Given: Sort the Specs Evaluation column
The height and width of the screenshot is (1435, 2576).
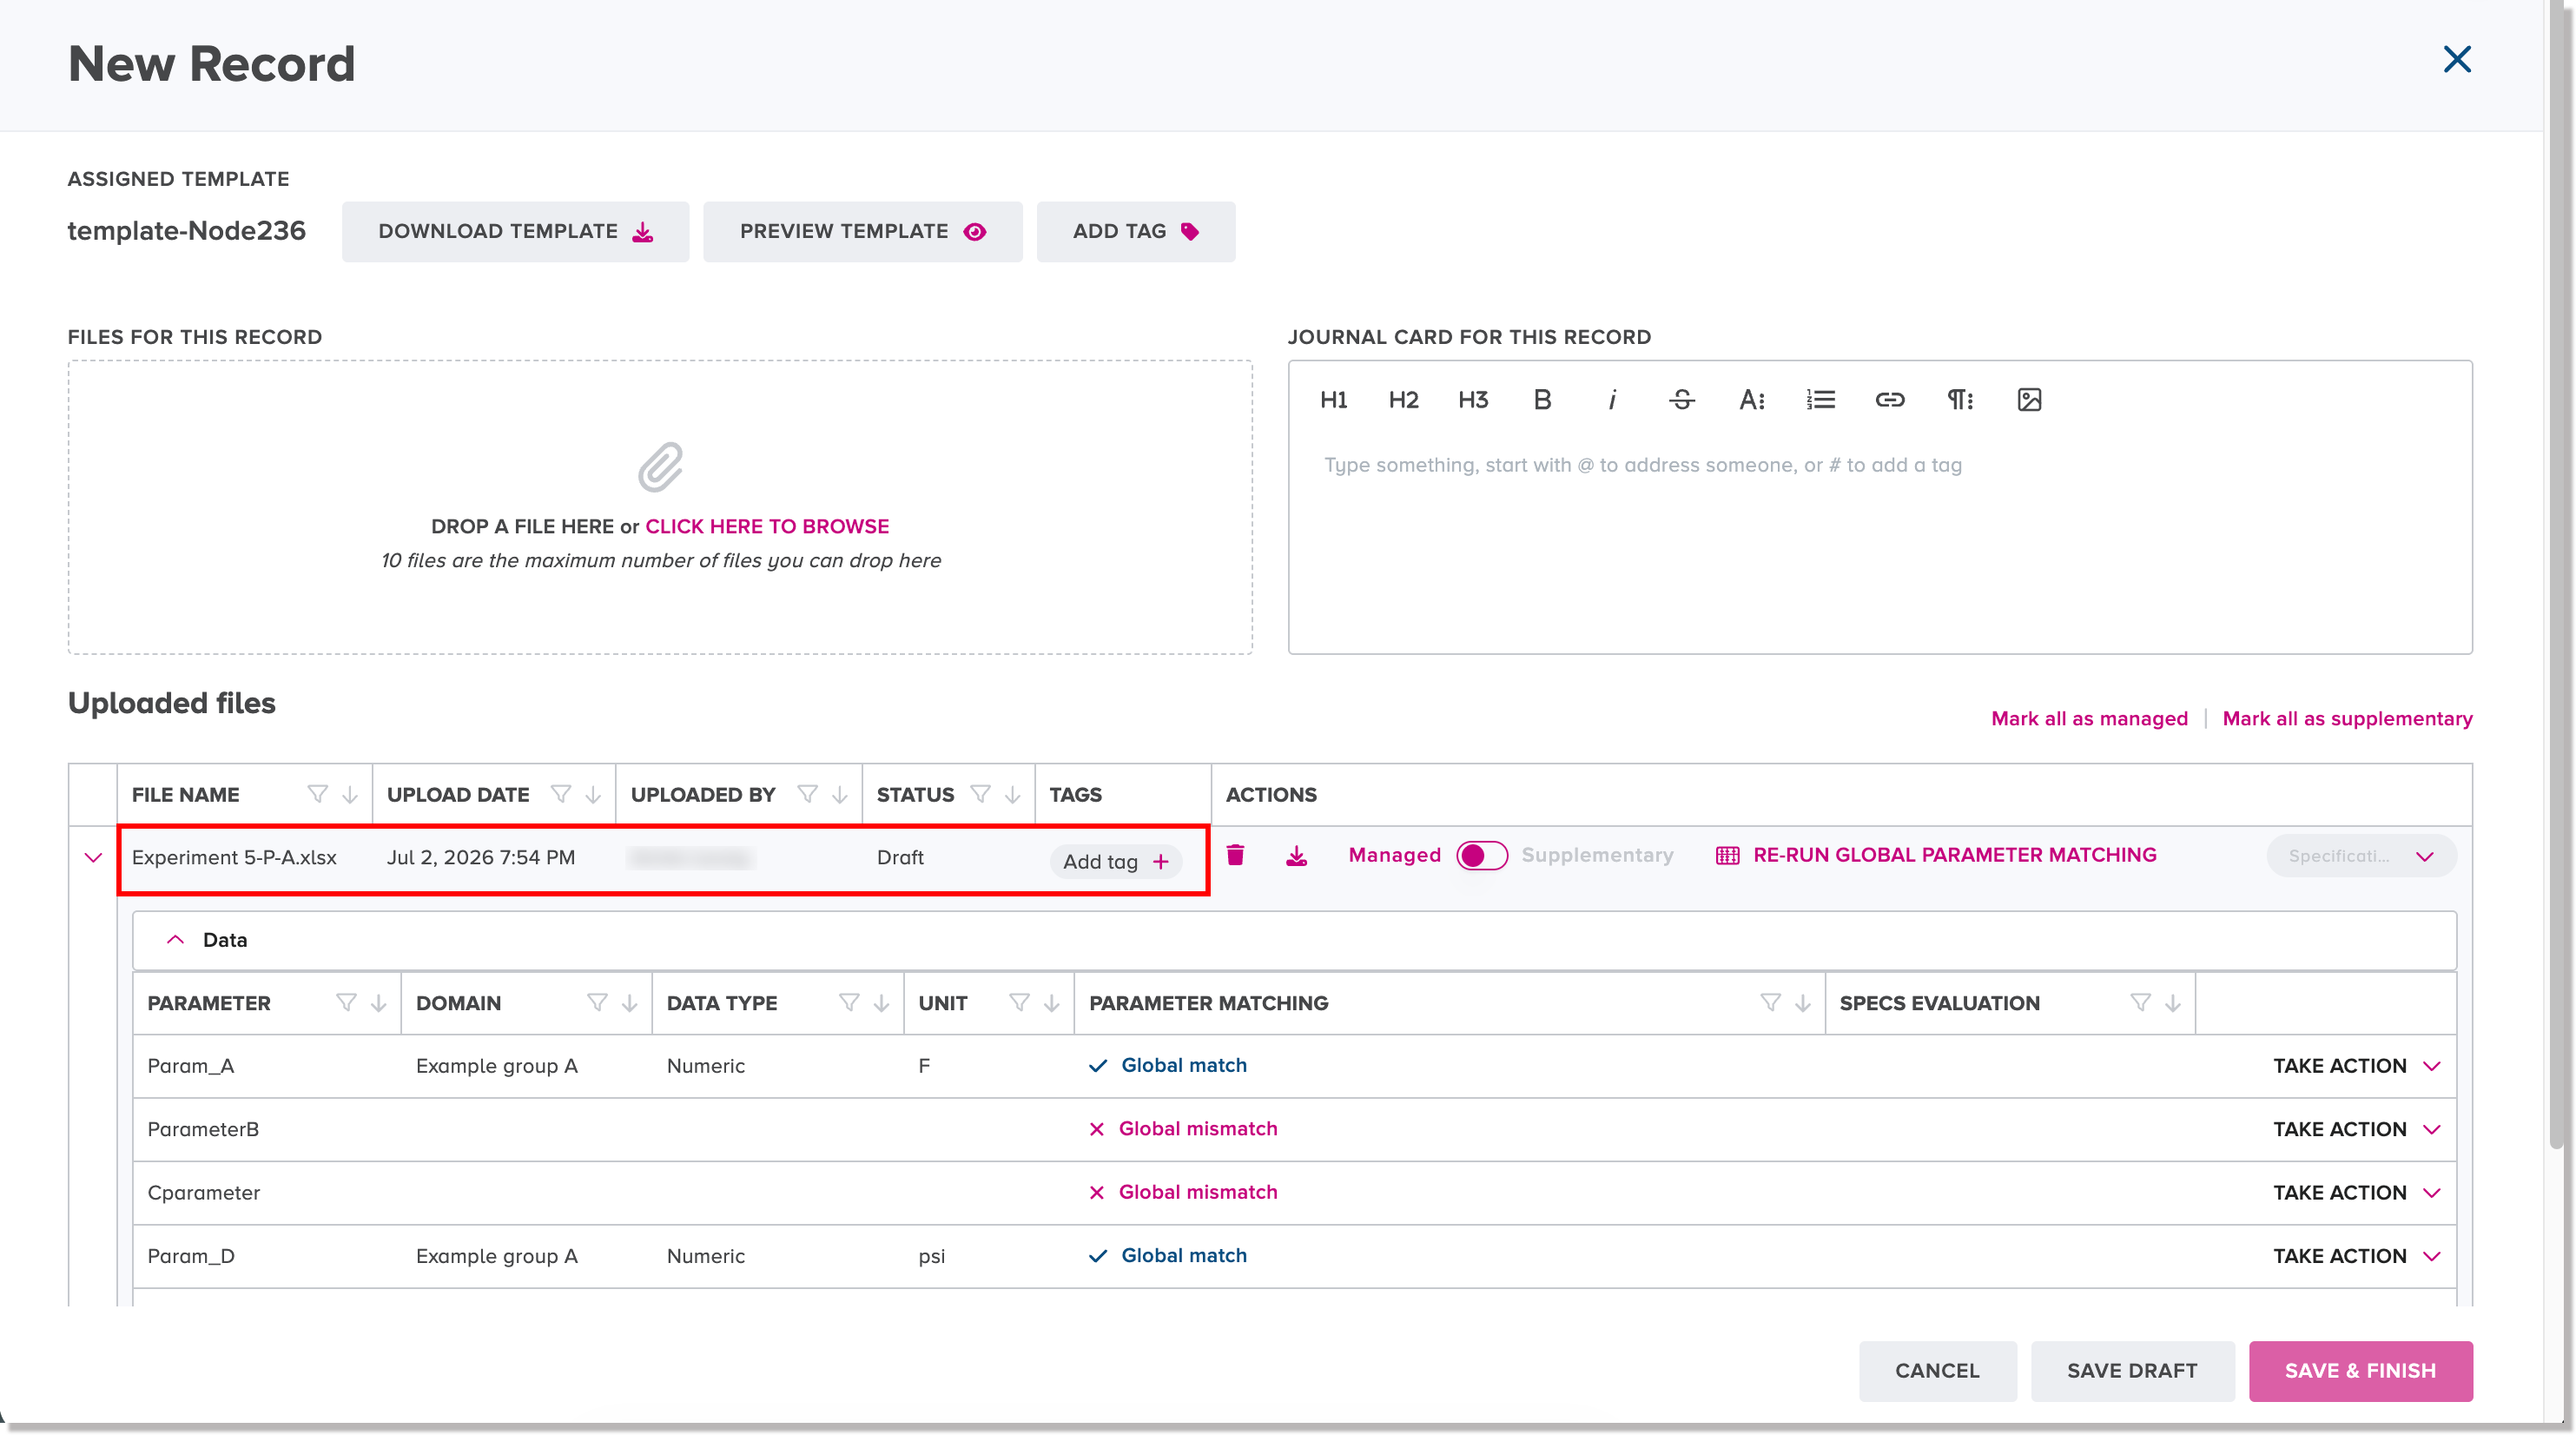Looking at the screenshot, I should click(x=2172, y=1002).
